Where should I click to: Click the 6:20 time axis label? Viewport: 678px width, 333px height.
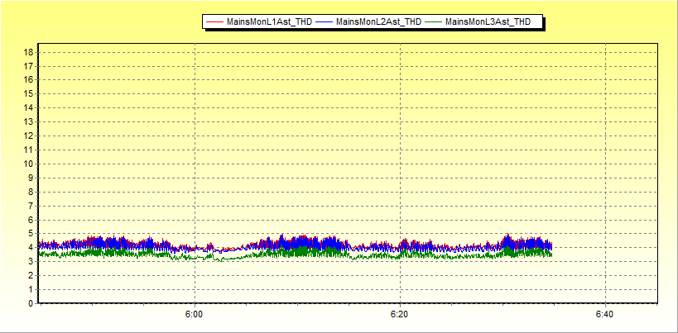pyautogui.click(x=400, y=315)
